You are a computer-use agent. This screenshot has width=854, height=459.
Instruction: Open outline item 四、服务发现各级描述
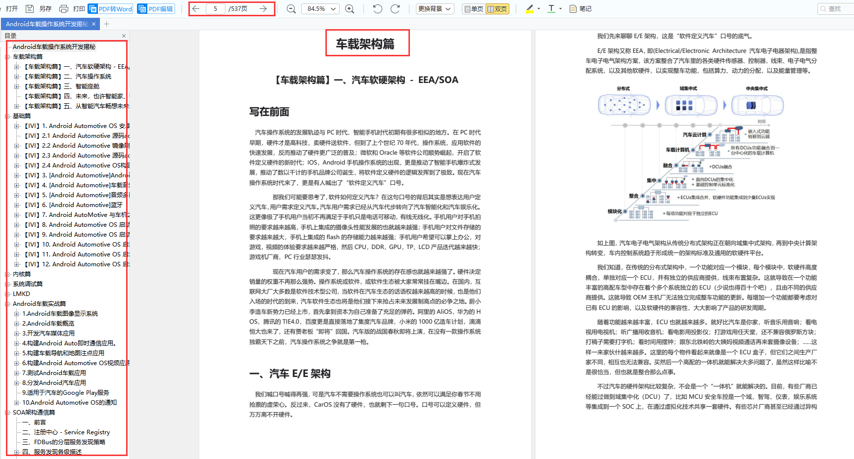coord(52,452)
